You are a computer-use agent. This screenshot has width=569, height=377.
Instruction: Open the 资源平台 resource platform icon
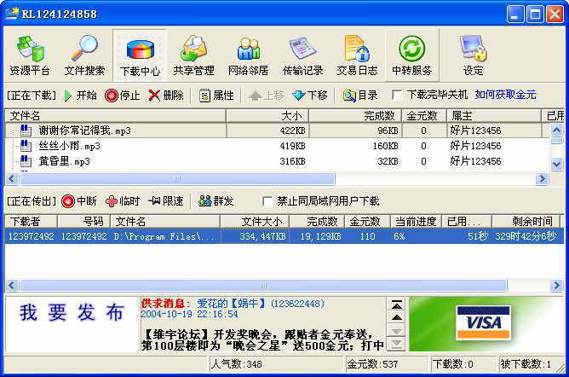coord(30,55)
